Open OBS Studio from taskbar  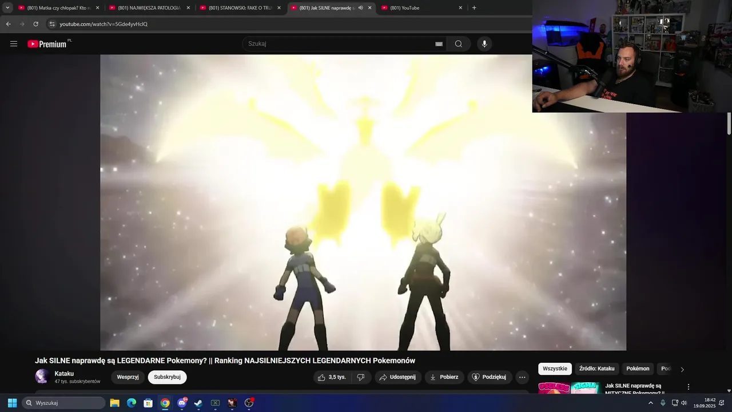point(249,403)
